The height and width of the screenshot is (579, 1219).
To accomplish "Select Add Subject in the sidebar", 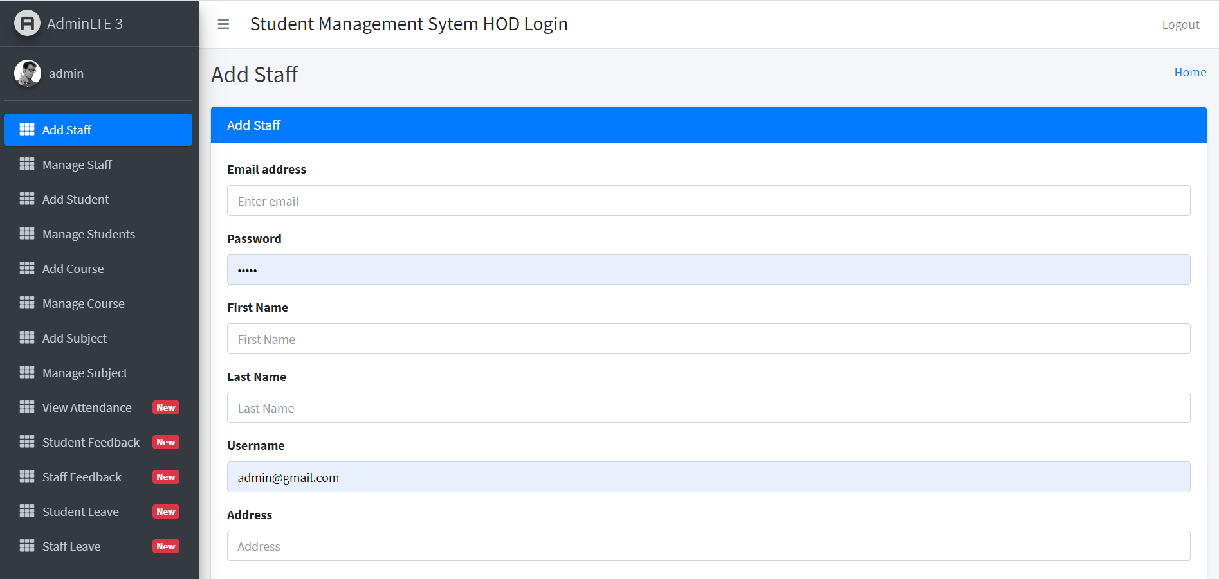I will [98, 338].
